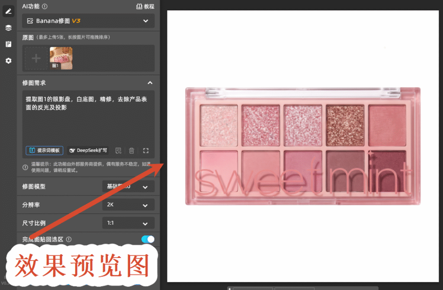The image size is (443, 290).
Task: Open the 修图模型 dropdown
Action: coord(128,187)
